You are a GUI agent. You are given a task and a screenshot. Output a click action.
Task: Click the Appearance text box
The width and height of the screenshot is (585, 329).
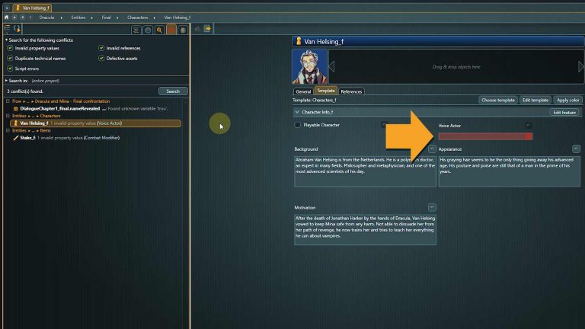coord(510,171)
